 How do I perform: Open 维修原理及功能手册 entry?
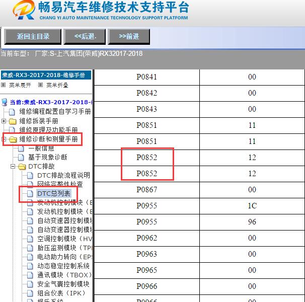48,129
